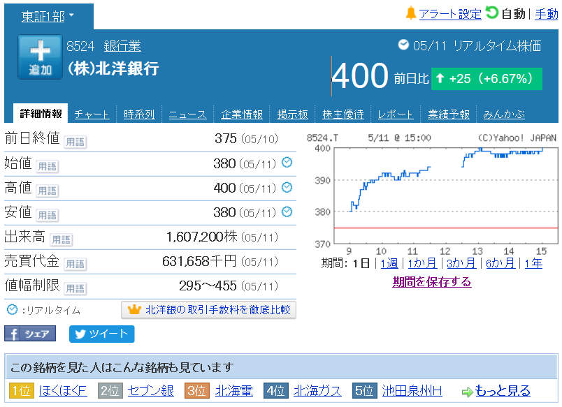Select 自動 auto update mode
Image resolution: width=562 pixels, height=407 pixels.
coord(513,14)
